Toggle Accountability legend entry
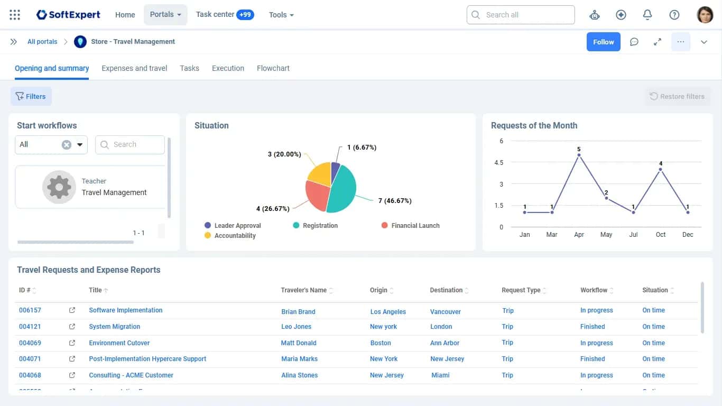The width and height of the screenshot is (722, 406). (230, 235)
